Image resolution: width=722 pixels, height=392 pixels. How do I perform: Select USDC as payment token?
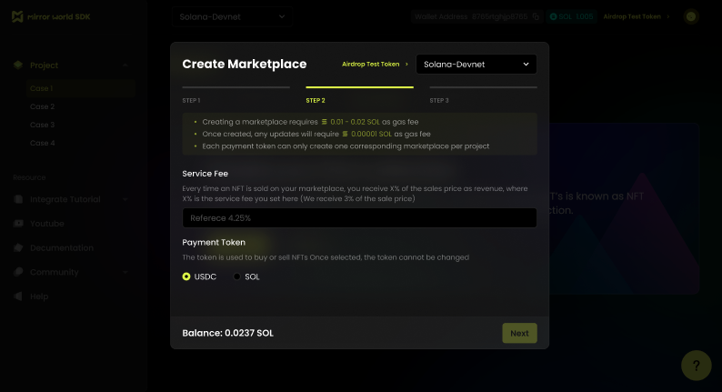(x=186, y=276)
